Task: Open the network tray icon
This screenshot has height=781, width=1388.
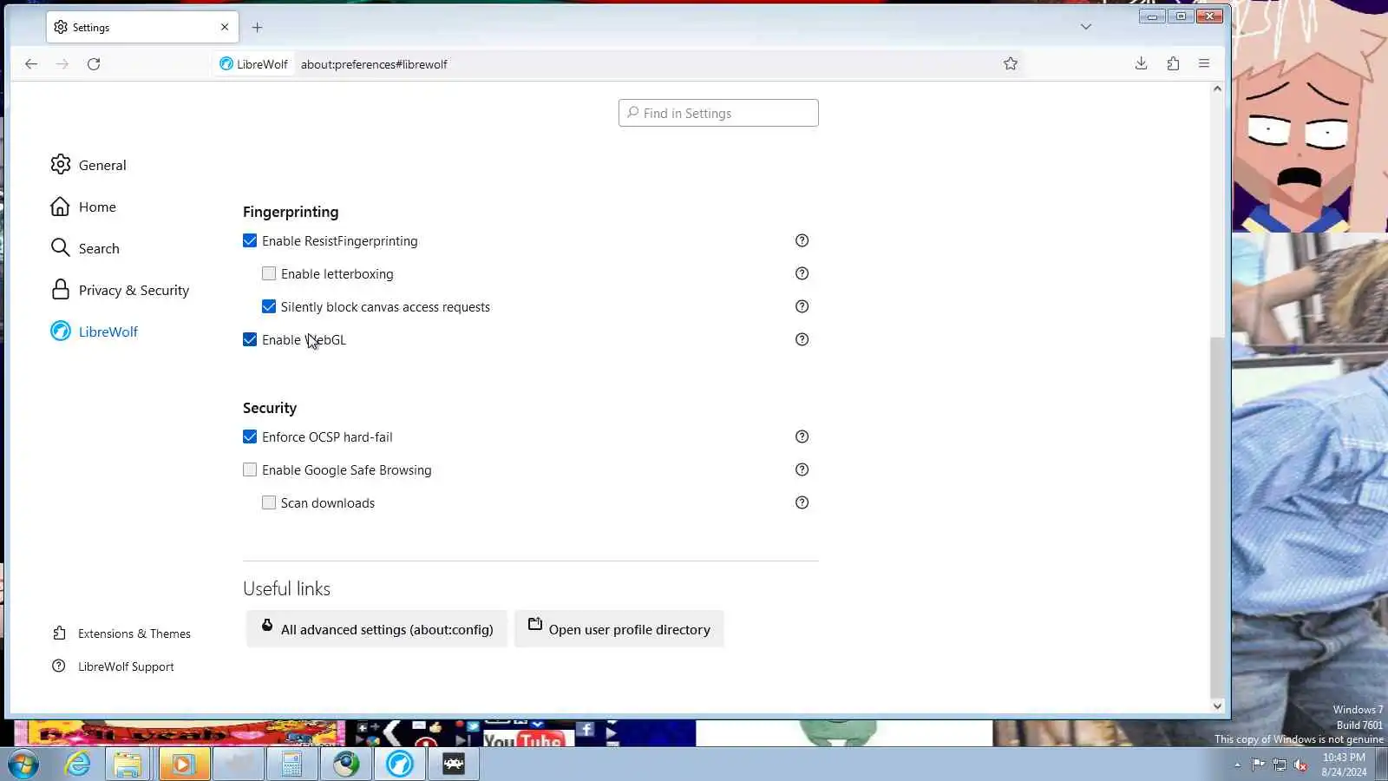Action: click(1280, 765)
